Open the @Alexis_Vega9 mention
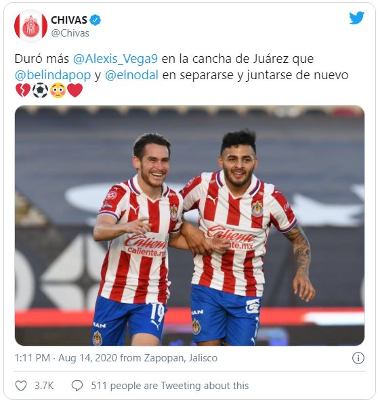Image resolution: width=378 pixels, height=404 pixels. click(115, 59)
